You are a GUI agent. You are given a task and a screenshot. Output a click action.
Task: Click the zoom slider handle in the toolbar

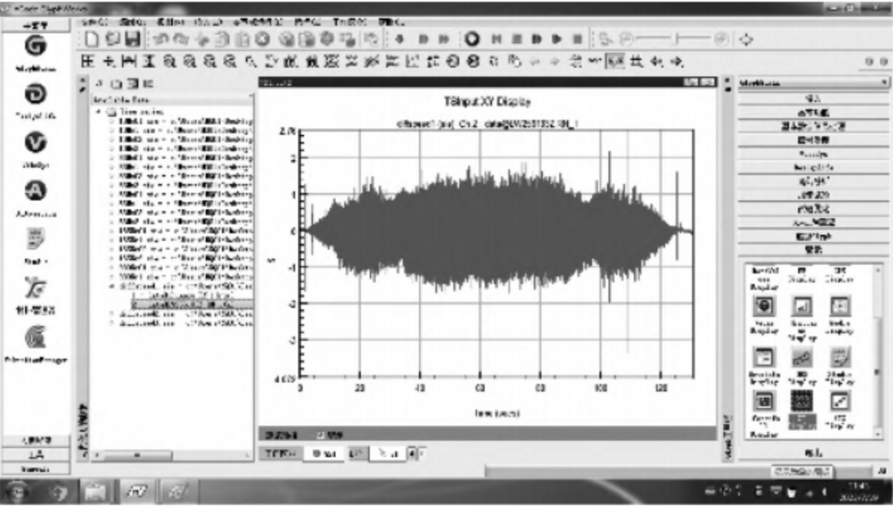[676, 39]
